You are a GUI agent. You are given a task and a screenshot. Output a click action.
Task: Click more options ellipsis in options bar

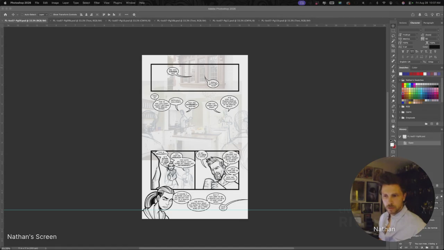click(x=126, y=15)
